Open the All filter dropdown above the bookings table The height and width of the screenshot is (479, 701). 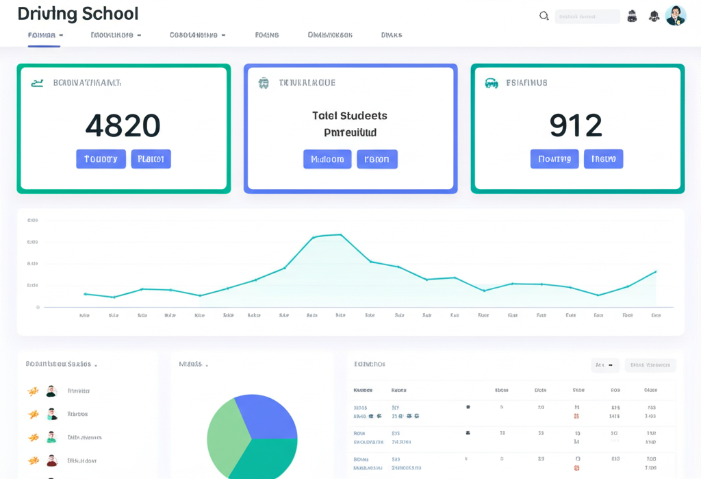[x=604, y=365]
